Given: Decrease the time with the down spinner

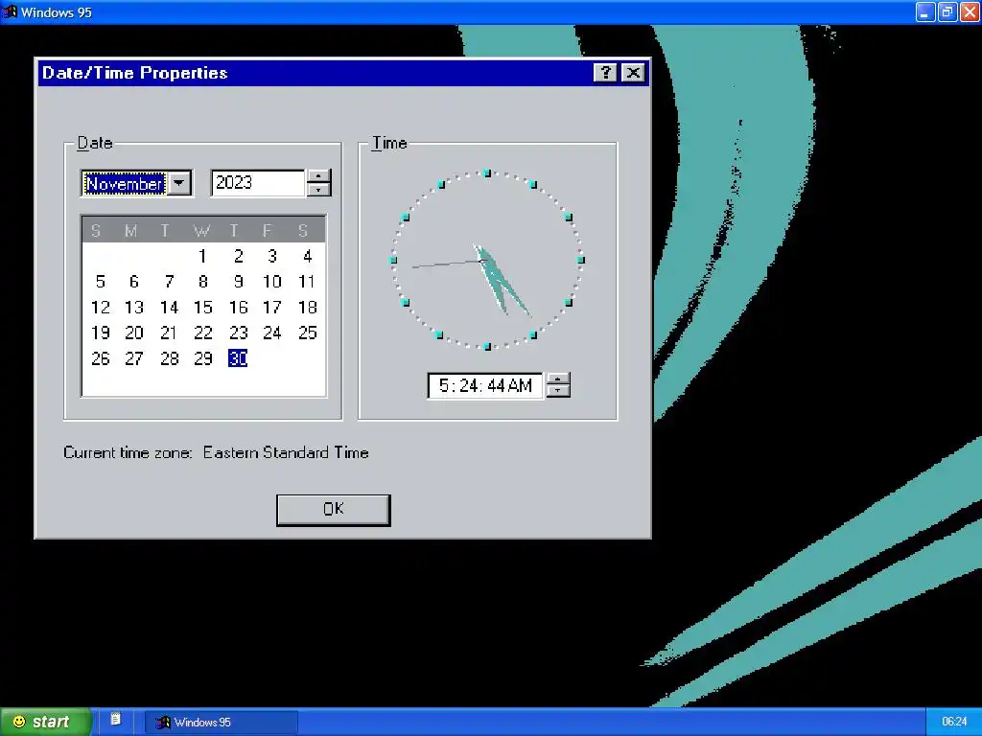Looking at the screenshot, I should [x=558, y=391].
